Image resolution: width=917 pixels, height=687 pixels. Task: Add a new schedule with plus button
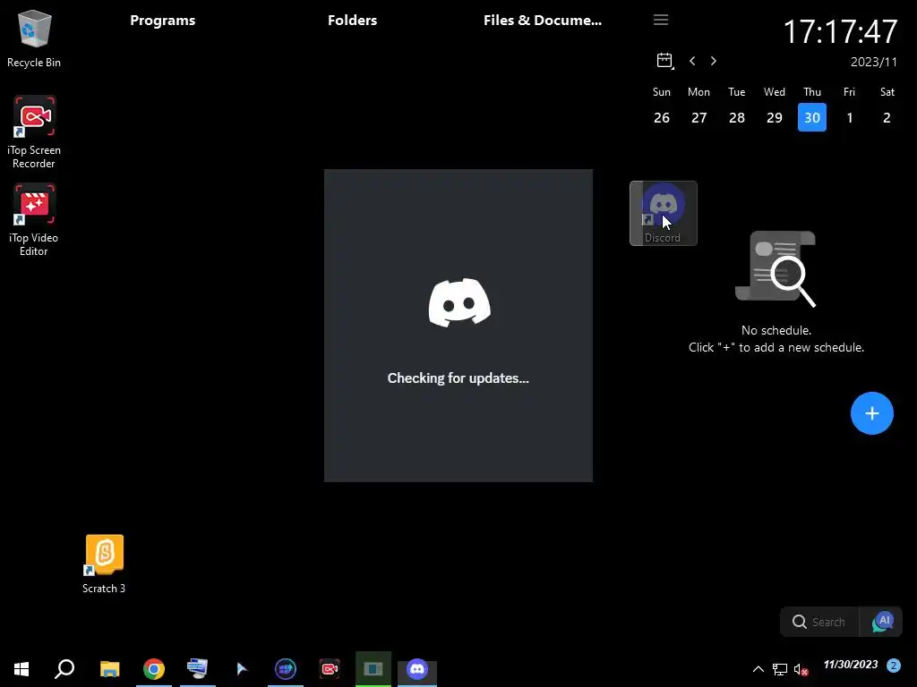point(872,413)
